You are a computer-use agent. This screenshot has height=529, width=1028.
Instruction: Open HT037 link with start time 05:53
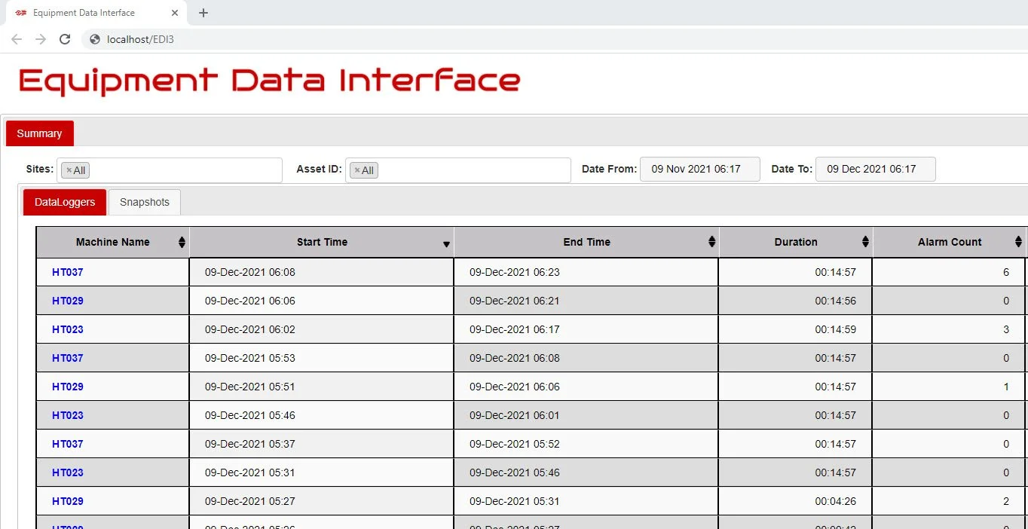(68, 358)
